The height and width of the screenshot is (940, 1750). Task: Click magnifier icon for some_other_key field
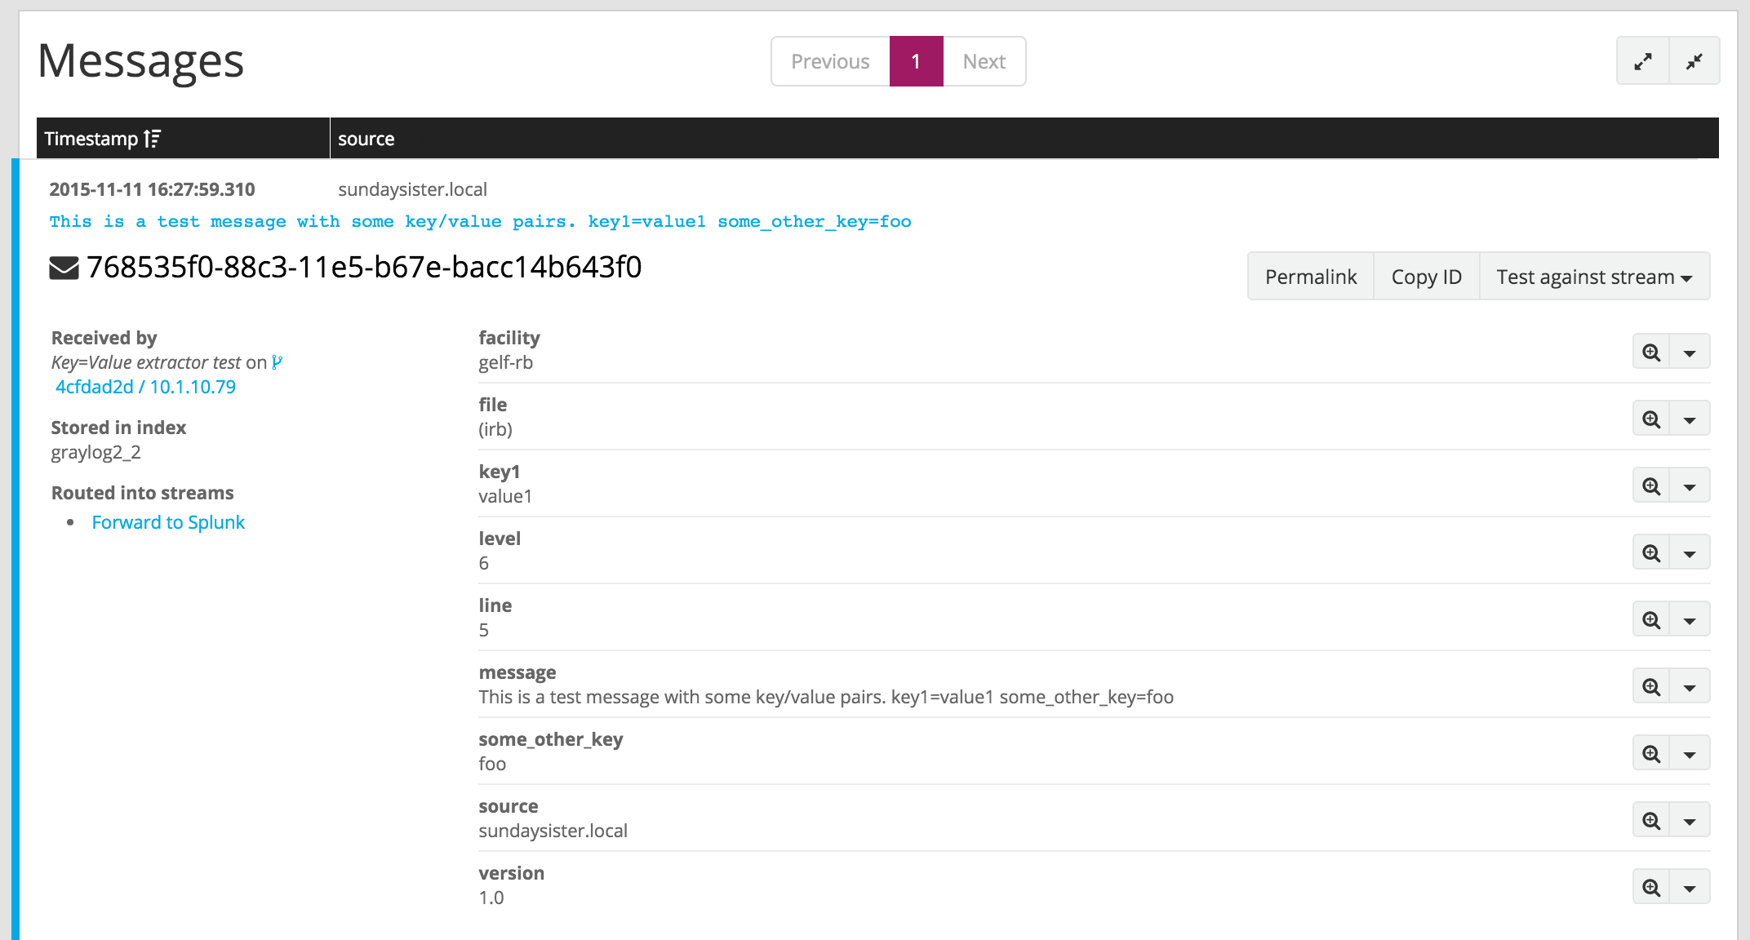tap(1651, 754)
